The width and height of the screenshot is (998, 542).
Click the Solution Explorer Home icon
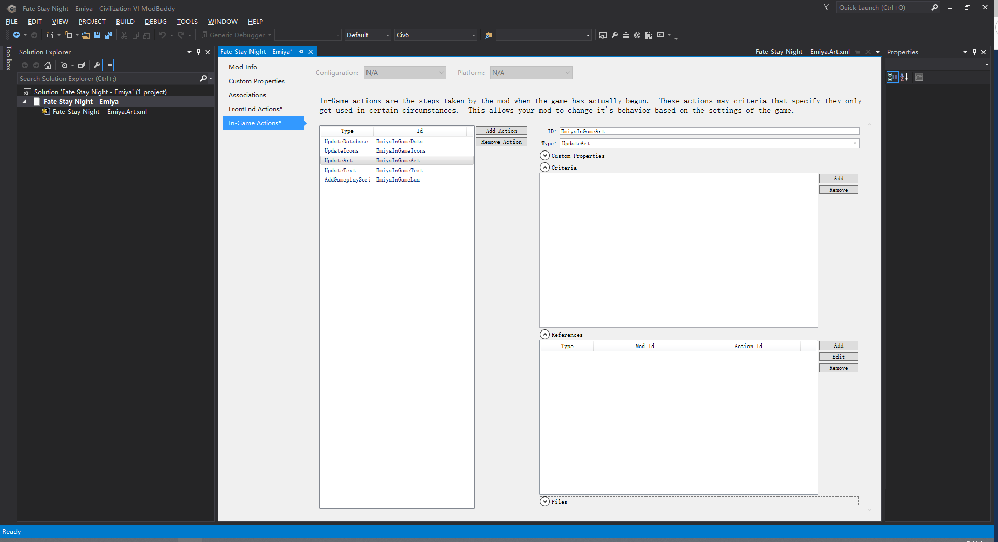tap(48, 65)
